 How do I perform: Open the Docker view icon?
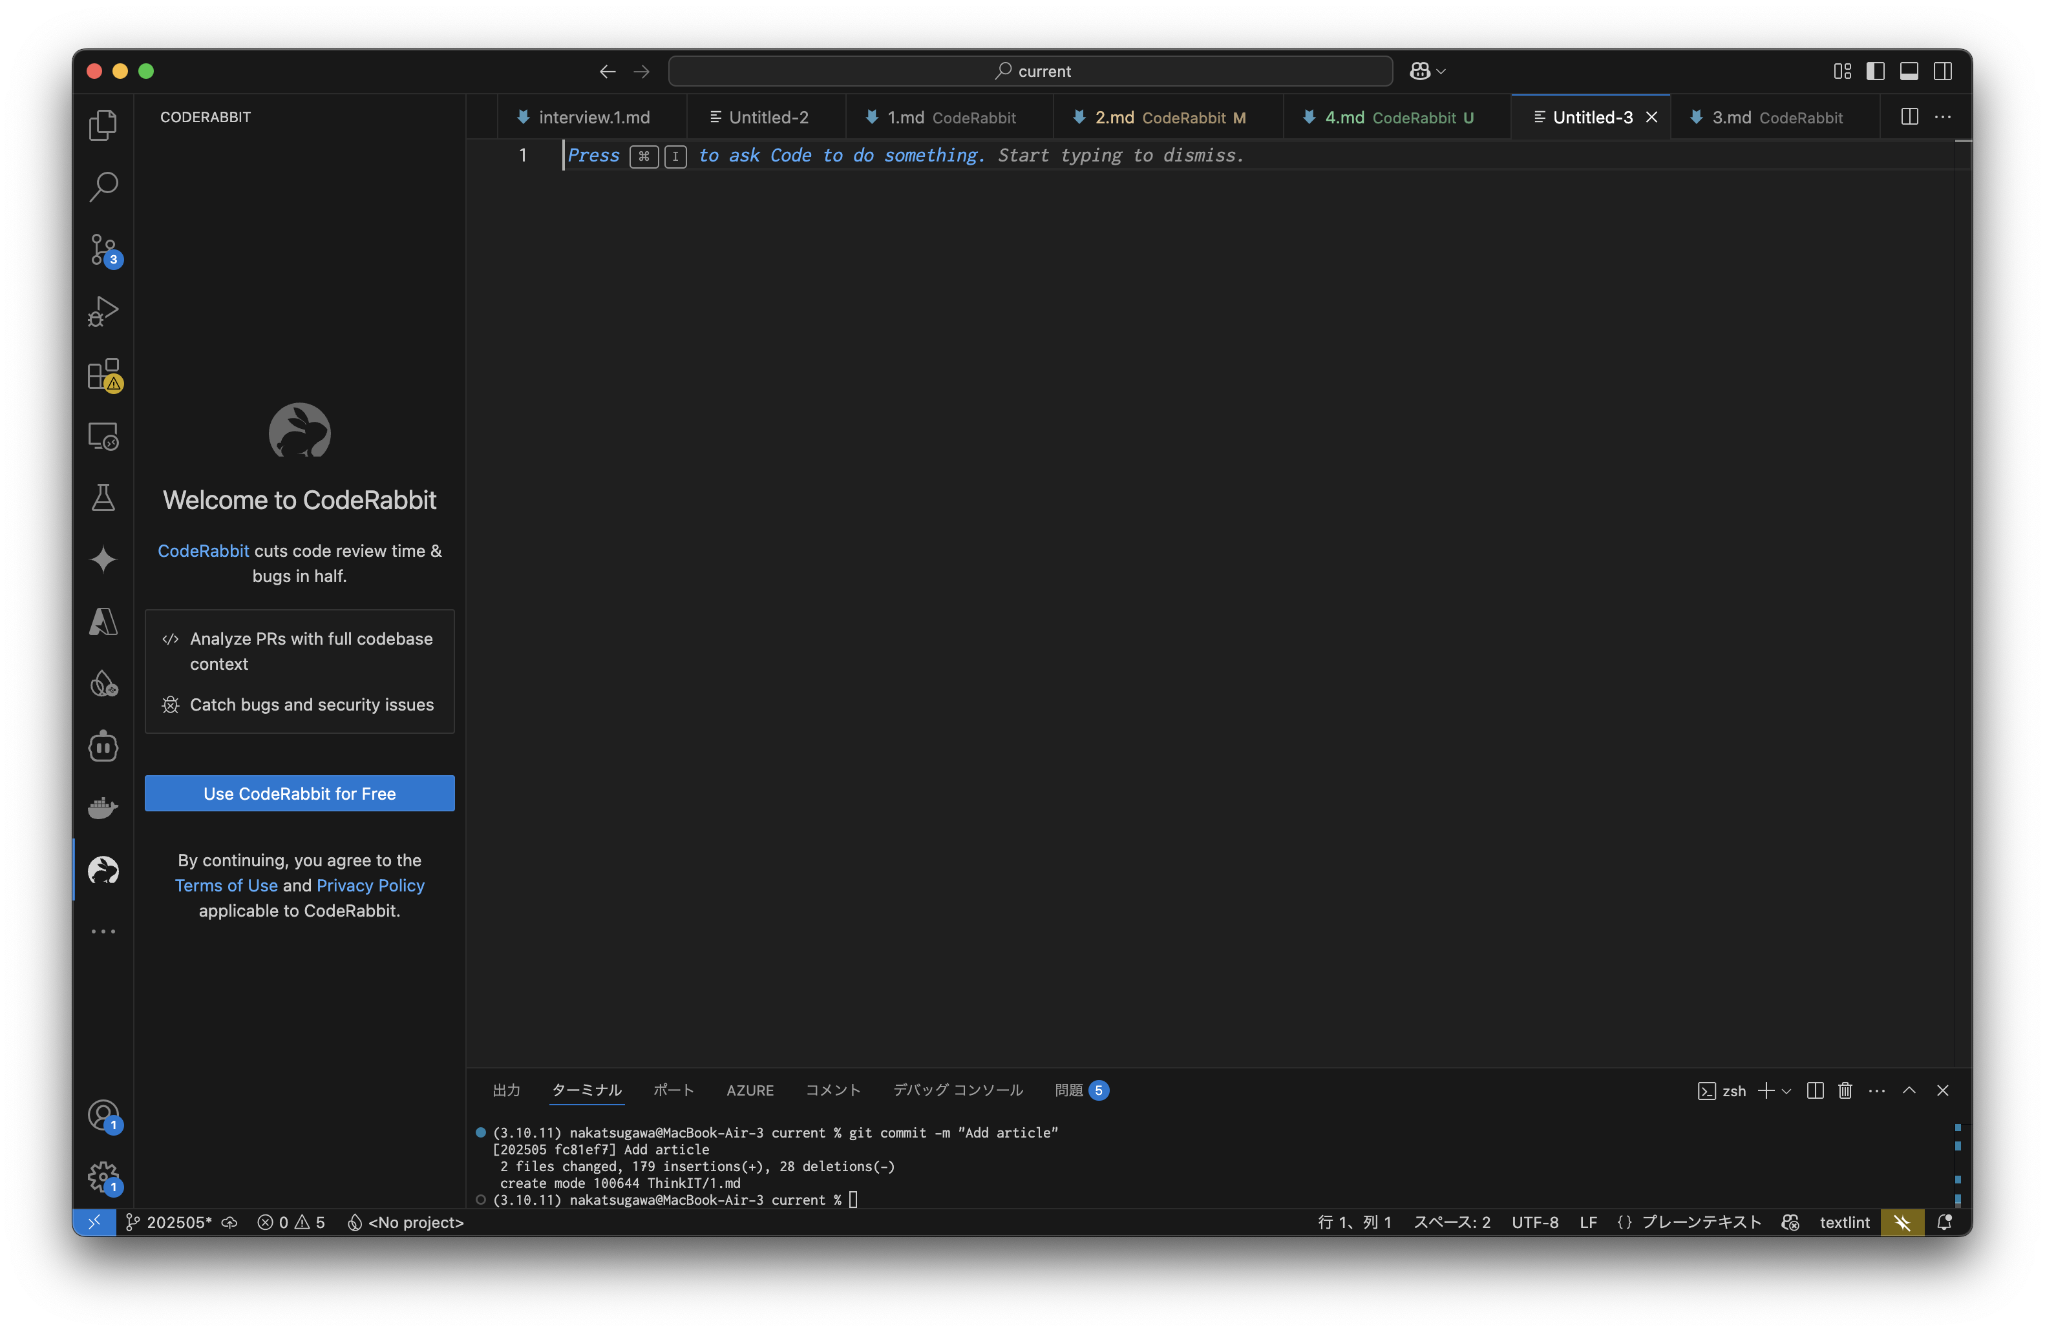[x=103, y=808]
